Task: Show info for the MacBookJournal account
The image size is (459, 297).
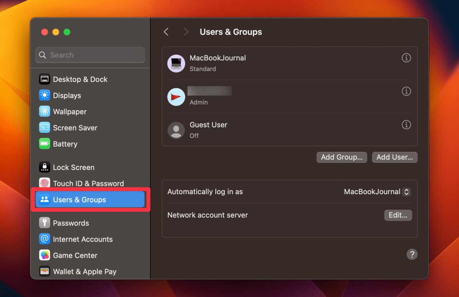Action: coord(406,58)
